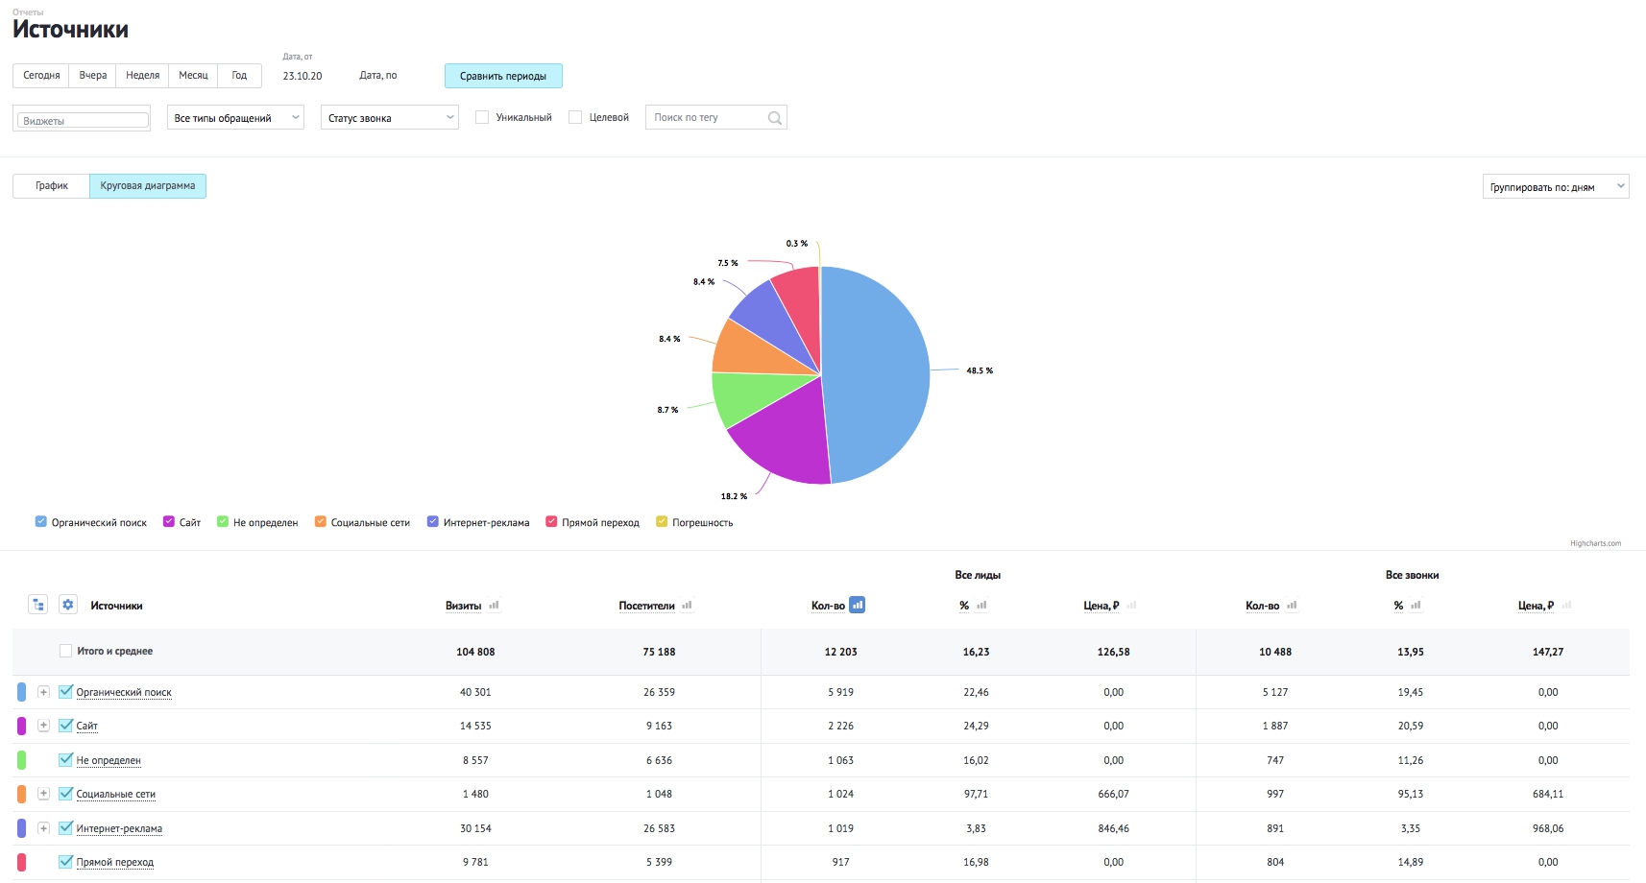Select the Неделя period tab
The height and width of the screenshot is (883, 1646).
point(142,75)
